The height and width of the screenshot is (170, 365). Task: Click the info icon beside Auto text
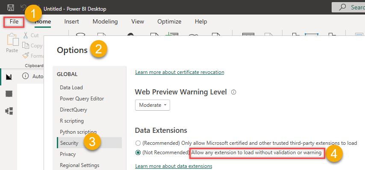[x=25, y=76]
